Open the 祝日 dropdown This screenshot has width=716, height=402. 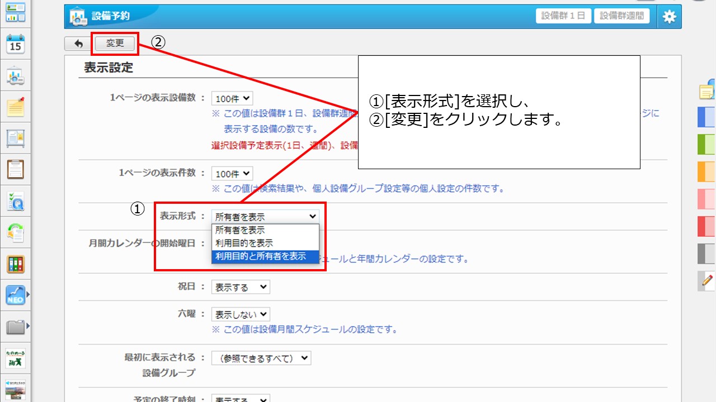point(241,287)
